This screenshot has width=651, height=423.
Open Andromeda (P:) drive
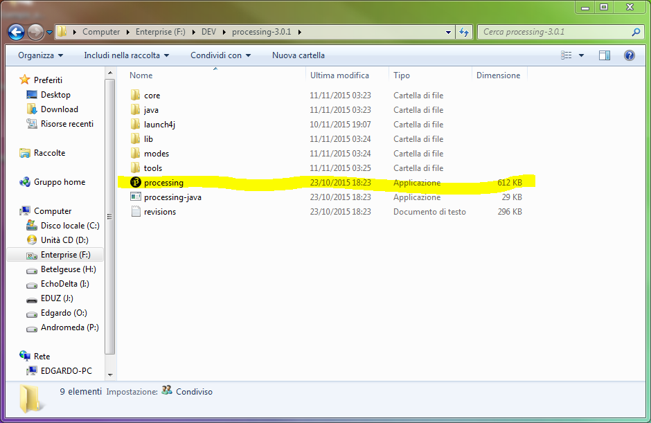coord(70,327)
